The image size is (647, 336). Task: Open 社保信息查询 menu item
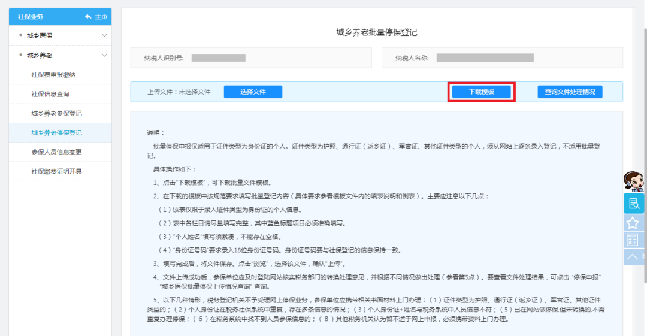pos(50,94)
